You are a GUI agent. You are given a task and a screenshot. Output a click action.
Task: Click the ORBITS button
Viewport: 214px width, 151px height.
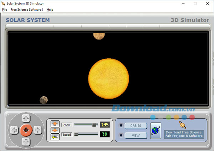click(136, 126)
